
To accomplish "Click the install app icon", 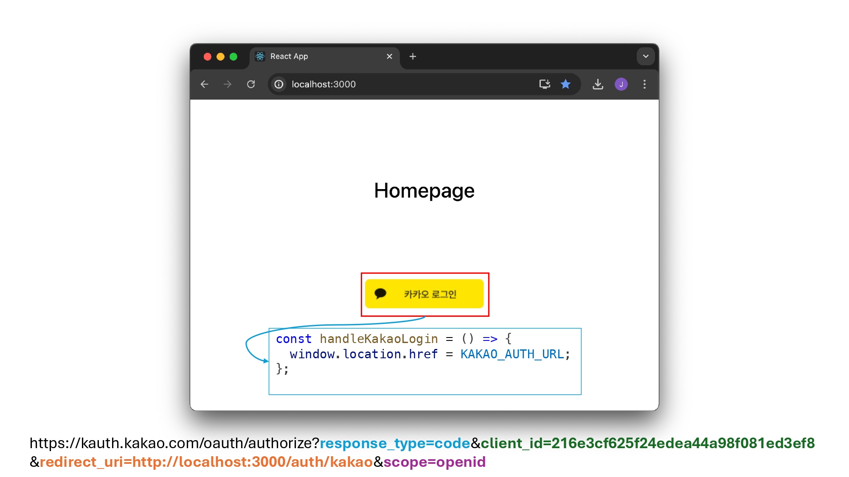I will 545,84.
